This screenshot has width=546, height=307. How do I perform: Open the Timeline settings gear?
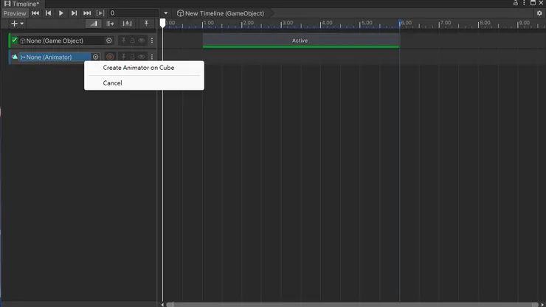[x=539, y=13]
